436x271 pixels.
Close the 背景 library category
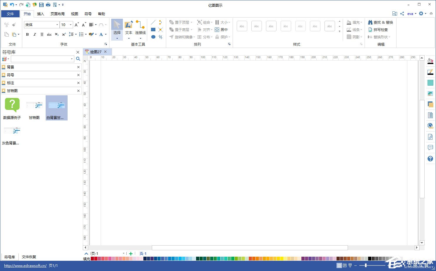78,67
